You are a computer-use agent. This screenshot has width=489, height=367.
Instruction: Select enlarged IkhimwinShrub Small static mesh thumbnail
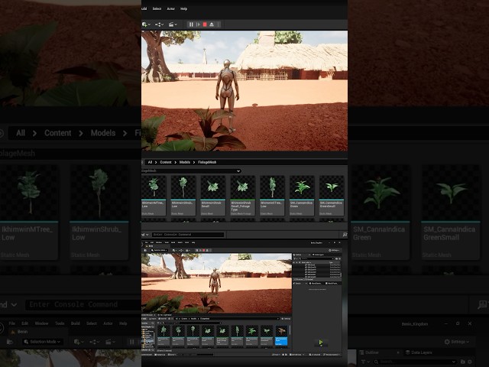click(x=212, y=196)
